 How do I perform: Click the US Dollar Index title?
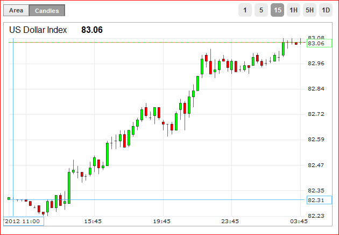(38, 30)
